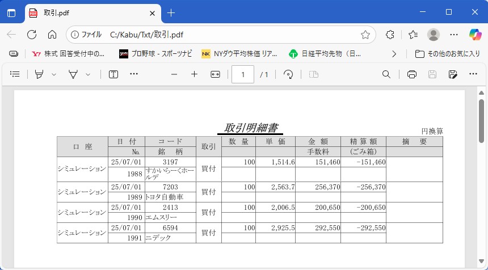Click the page number field

[x=243, y=74]
